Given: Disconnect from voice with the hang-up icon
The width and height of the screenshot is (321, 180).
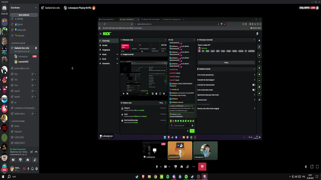Looking at the screenshot, I should click(36, 152).
